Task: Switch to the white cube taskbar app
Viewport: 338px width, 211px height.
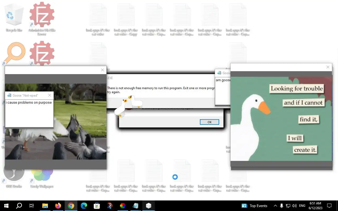Action: click(149, 206)
